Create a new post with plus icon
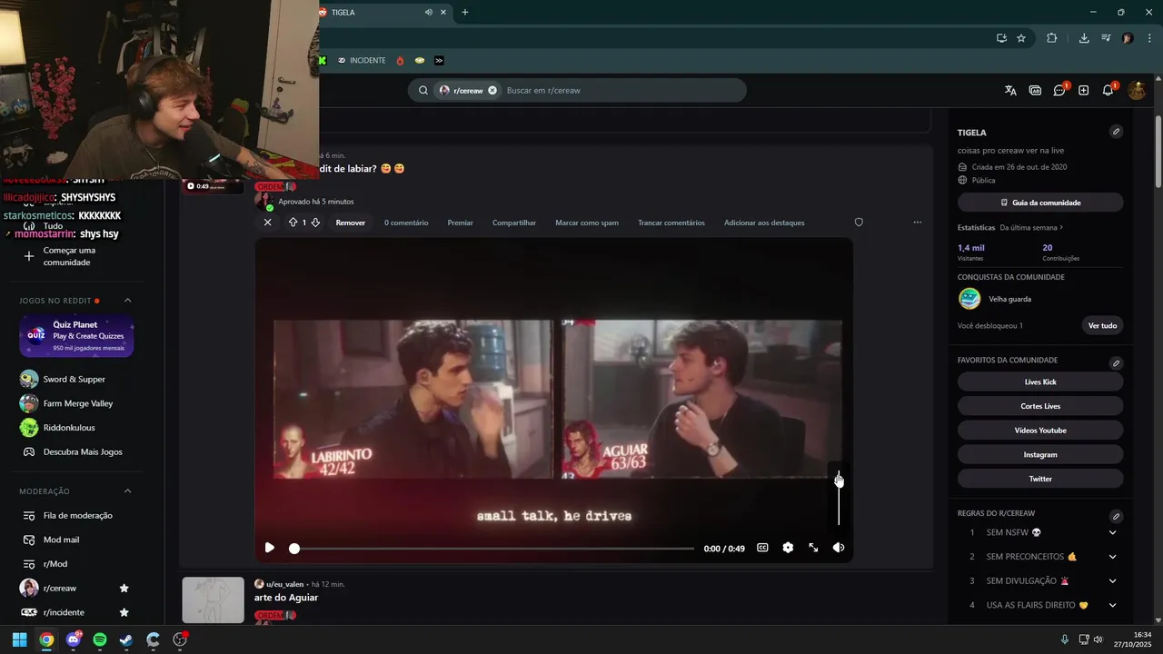 (1083, 90)
